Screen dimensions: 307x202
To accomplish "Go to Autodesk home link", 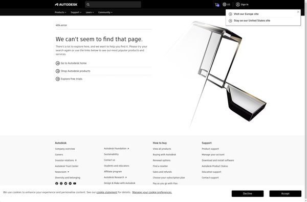I will [x=74, y=63].
